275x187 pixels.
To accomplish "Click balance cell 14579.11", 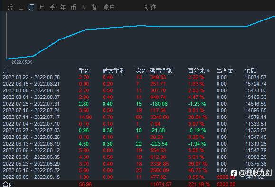I will click(256, 117).
